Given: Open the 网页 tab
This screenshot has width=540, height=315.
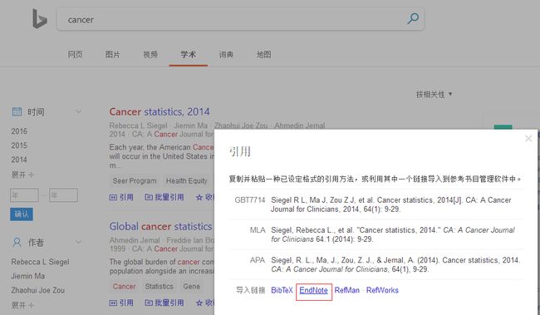Looking at the screenshot, I should click(x=75, y=54).
